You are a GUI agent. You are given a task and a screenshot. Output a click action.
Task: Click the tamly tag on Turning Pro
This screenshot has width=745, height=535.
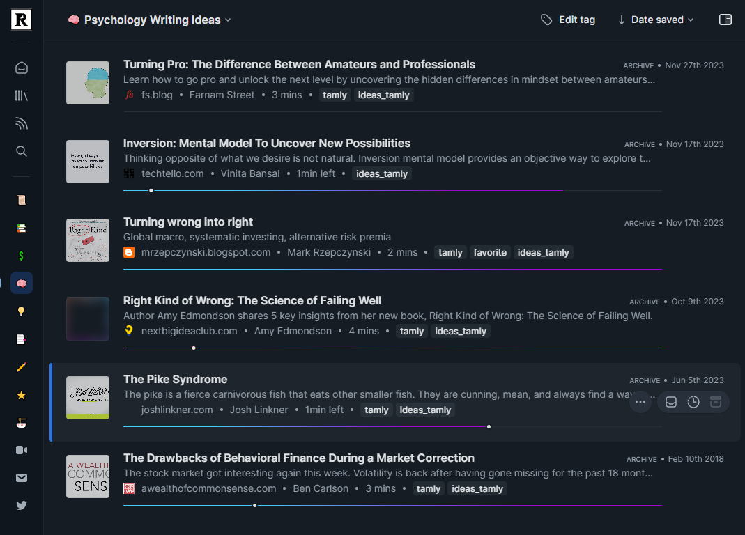tap(335, 95)
